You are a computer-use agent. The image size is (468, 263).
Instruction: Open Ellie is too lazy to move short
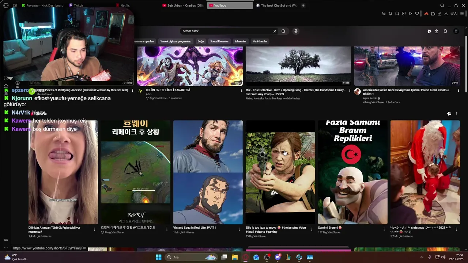[280, 172]
